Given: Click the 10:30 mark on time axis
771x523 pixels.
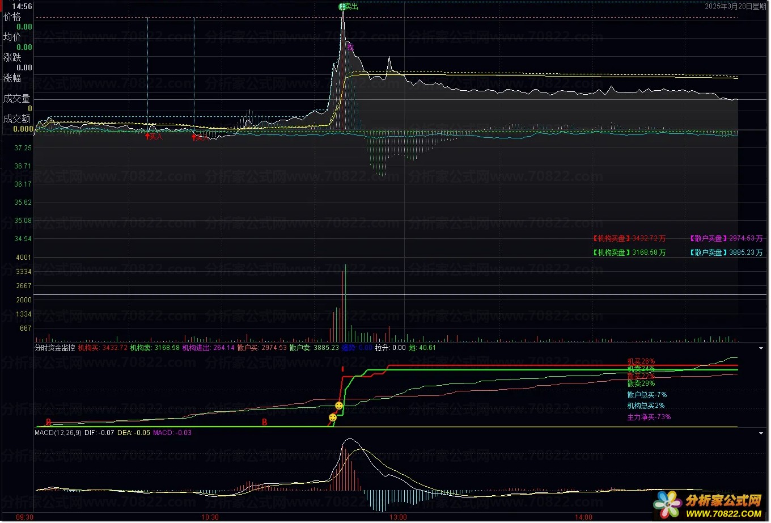Looking at the screenshot, I should (210, 517).
